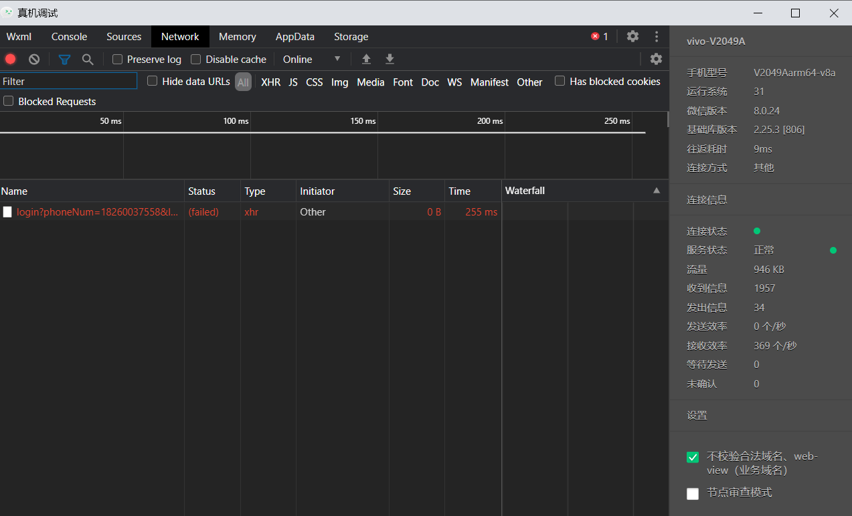Enable Preserve log checkbox

[x=117, y=59]
